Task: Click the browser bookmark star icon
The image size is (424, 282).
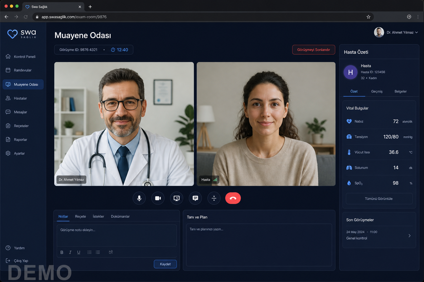Action: (368, 17)
